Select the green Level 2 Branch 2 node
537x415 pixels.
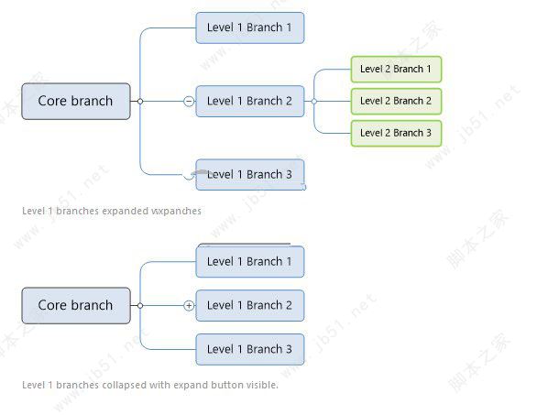(x=396, y=102)
